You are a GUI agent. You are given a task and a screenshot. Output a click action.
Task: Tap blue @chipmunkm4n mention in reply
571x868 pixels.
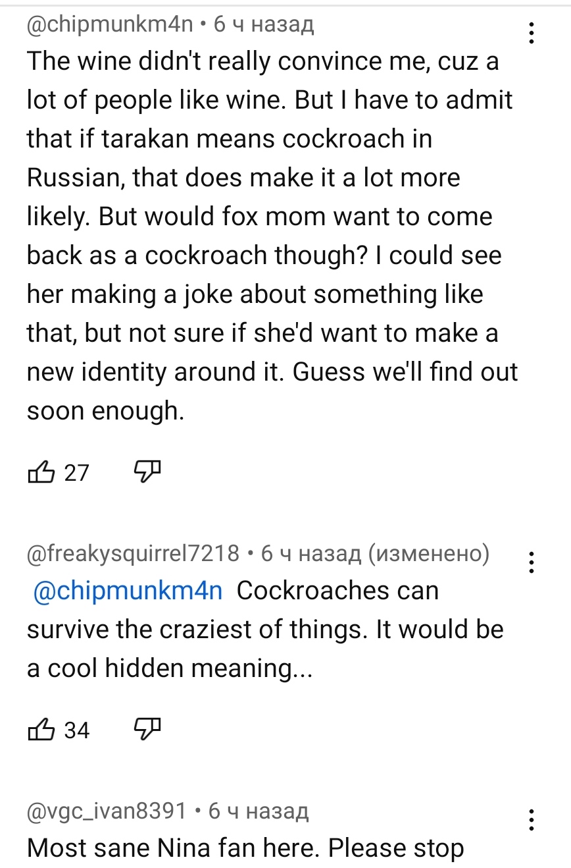[128, 590]
